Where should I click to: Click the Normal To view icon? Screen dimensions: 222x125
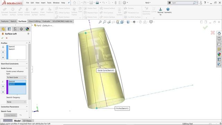[160, 11]
